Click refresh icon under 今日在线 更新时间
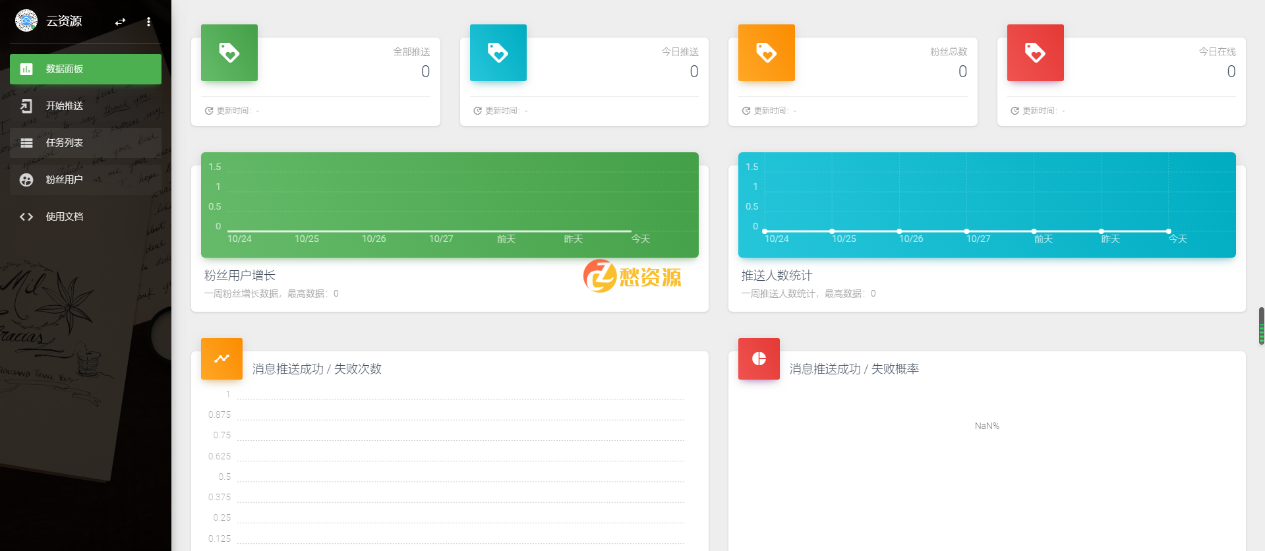The image size is (1265, 551). coord(1015,111)
